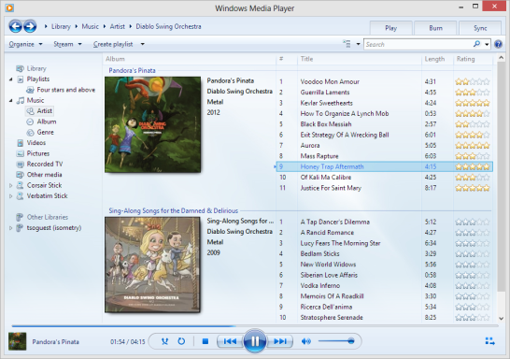The width and height of the screenshot is (510, 359).
Task: Click the Stop playback button
Action: pyautogui.click(x=205, y=341)
